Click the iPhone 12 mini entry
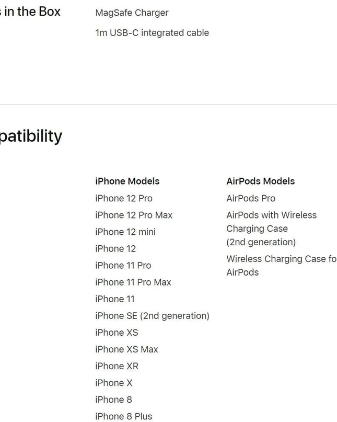The height and width of the screenshot is (422, 337). pyautogui.click(x=125, y=232)
